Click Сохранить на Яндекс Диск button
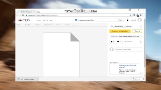The height and width of the screenshot is (90, 161). pyautogui.click(x=120, y=31)
